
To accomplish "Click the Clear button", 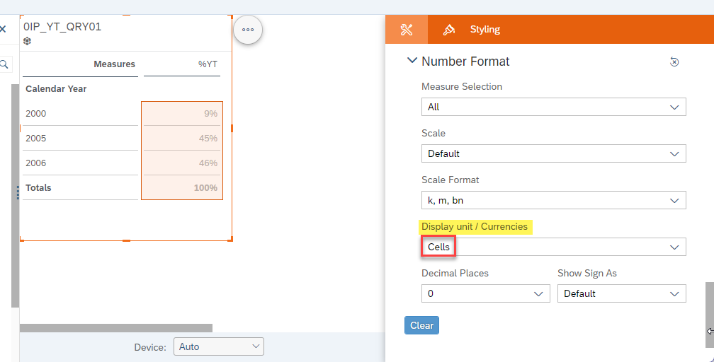I will tap(421, 325).
